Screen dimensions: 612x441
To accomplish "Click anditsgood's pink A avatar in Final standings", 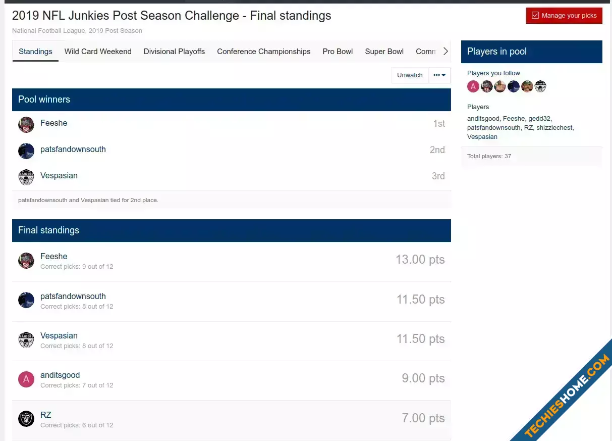I will coord(26,379).
